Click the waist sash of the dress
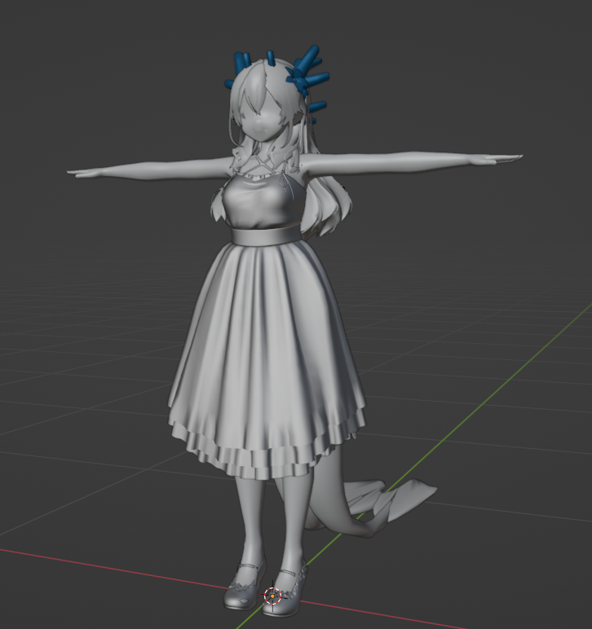The height and width of the screenshot is (629, 592). (x=267, y=235)
